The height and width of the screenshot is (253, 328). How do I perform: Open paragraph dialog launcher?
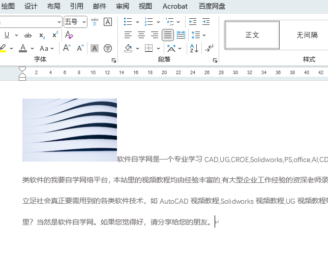click(215, 60)
